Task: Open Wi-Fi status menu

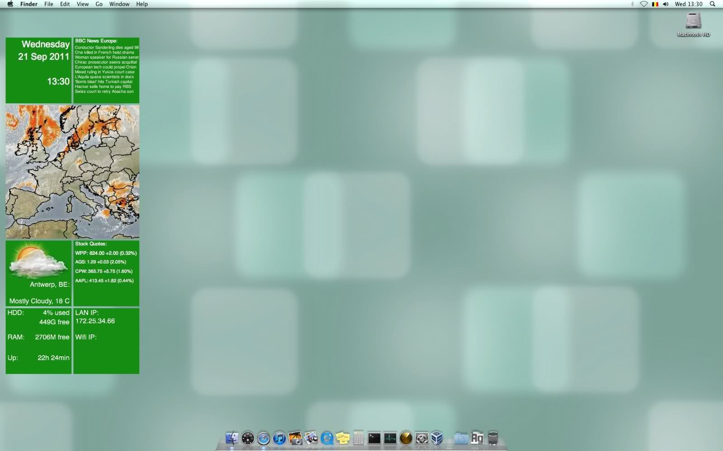Action: tap(643, 4)
